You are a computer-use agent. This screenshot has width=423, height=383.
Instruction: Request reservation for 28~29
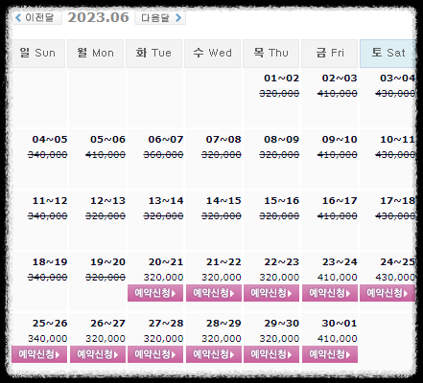[x=214, y=354]
